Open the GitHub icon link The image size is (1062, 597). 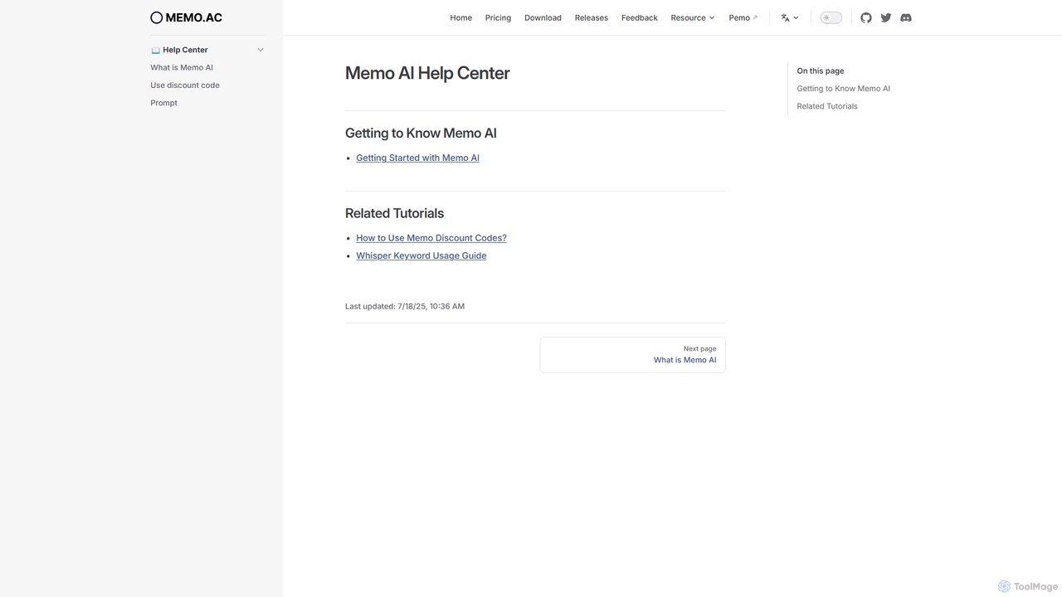(x=866, y=17)
